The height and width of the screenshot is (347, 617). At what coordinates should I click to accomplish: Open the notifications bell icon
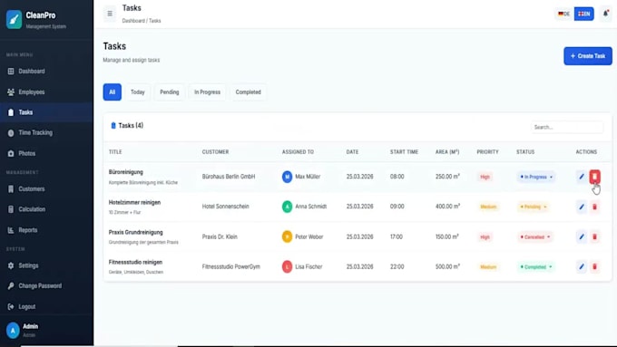click(x=605, y=14)
